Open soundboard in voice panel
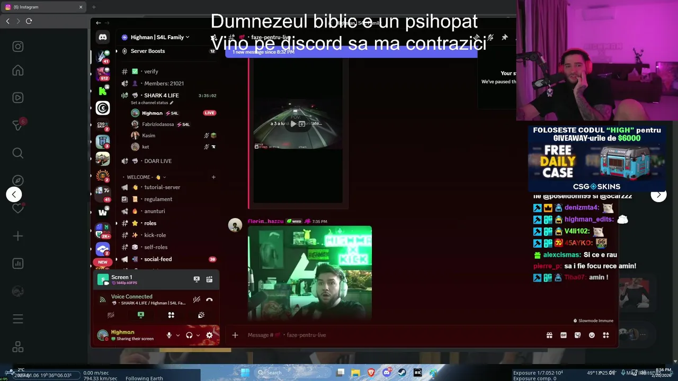678x381 pixels. 201,315
